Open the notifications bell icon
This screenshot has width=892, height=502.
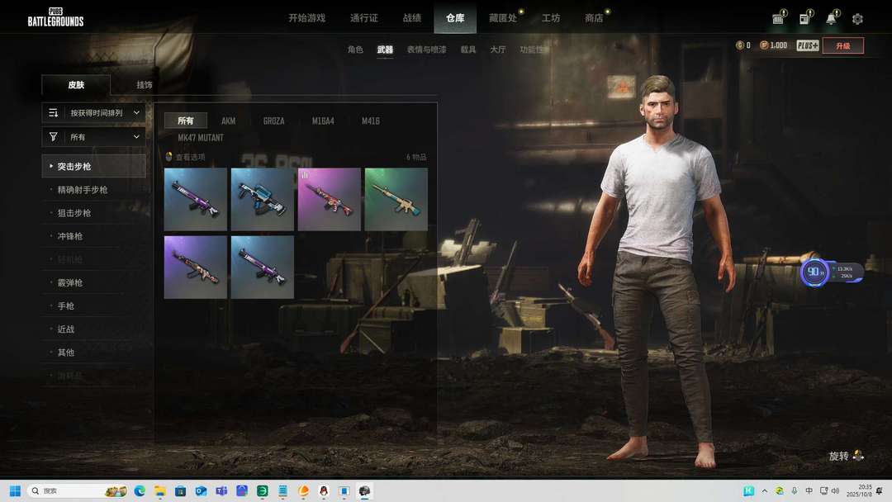click(831, 18)
